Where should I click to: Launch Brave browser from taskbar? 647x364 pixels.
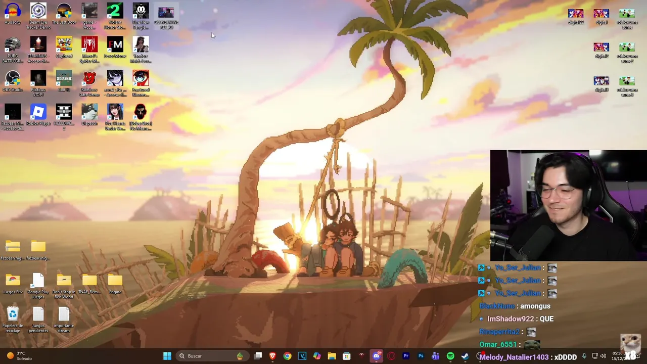(x=272, y=356)
